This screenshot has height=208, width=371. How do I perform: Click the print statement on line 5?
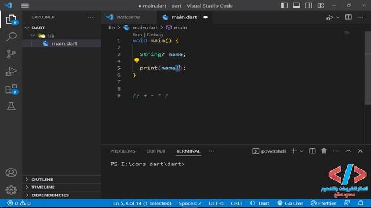[x=162, y=68]
